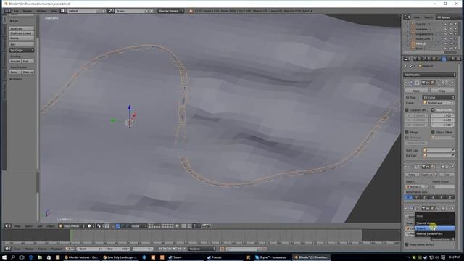Choose Nearest Surface Point mode option
Image resolution: width=464 pixels, height=261 pixels.
435,233
